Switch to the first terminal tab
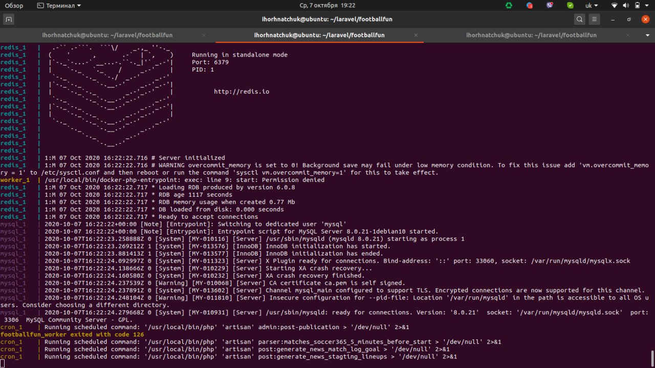 tap(108, 35)
